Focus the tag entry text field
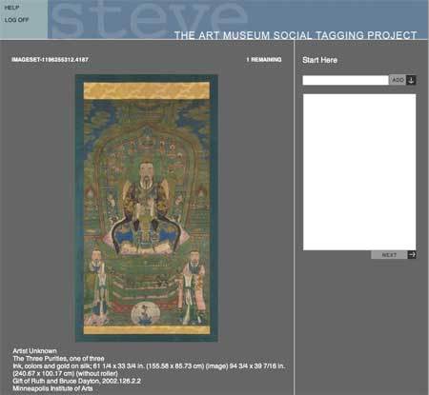This screenshot has height=395, width=429. (346, 80)
